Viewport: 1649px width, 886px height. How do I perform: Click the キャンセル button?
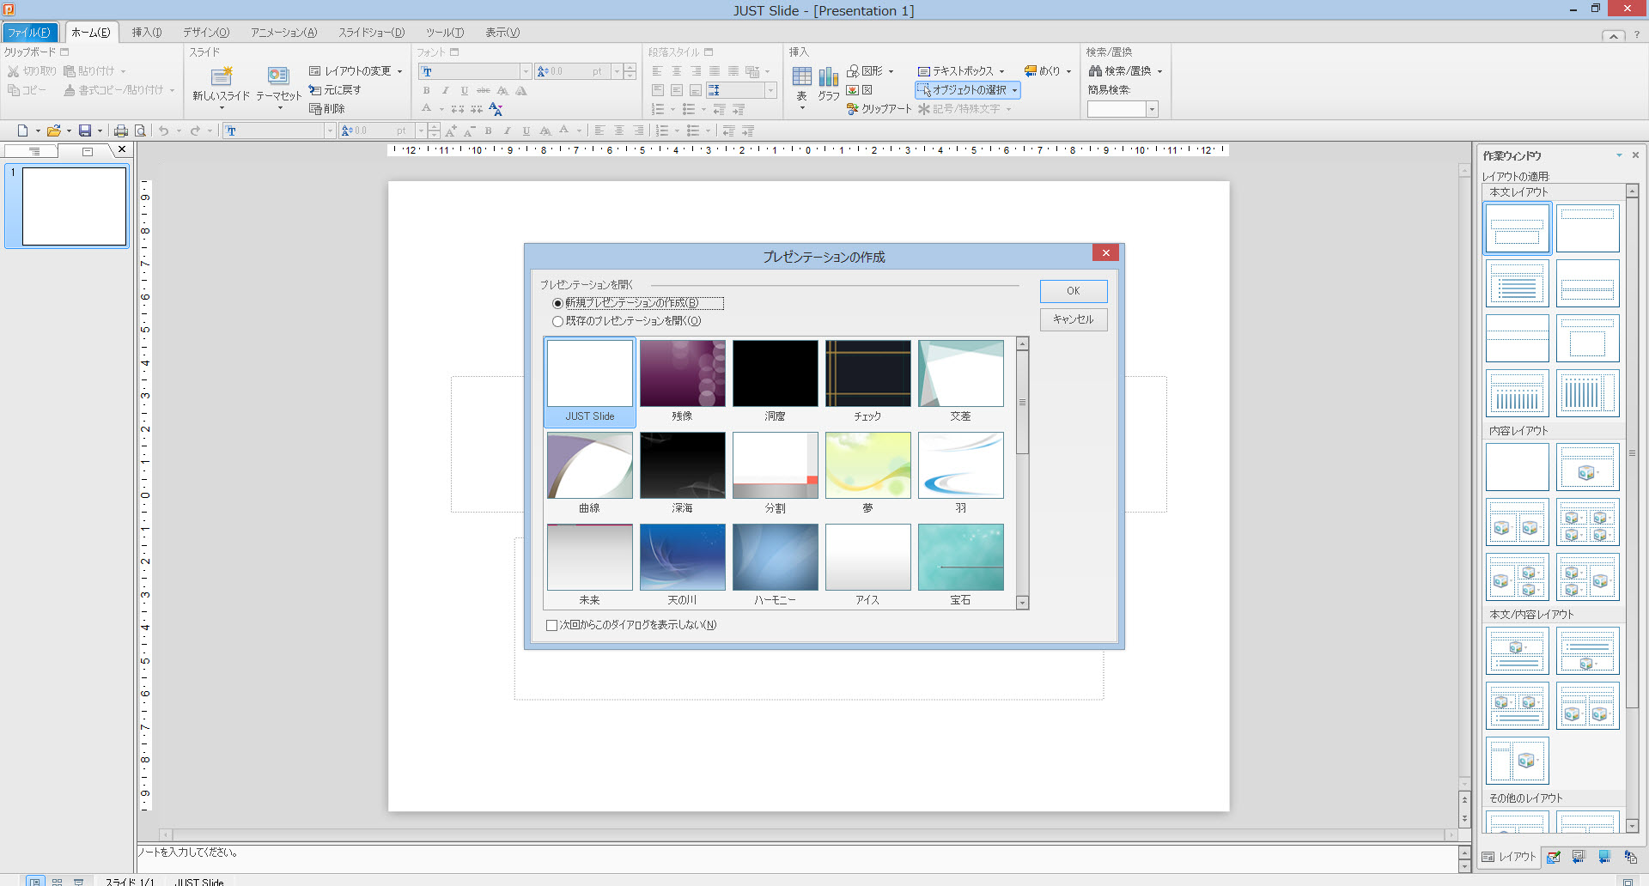1073,319
